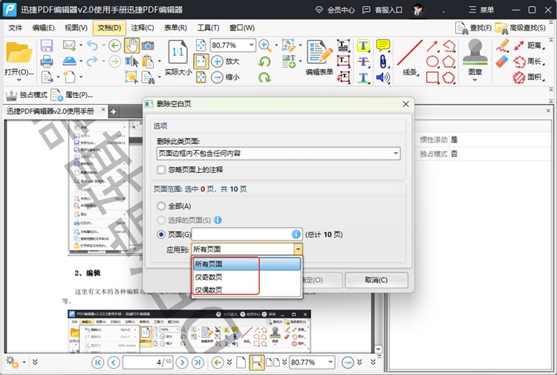Expand the 图章 dropdown arrow
Screen dimensions: 557x375
pyautogui.click(x=475, y=80)
